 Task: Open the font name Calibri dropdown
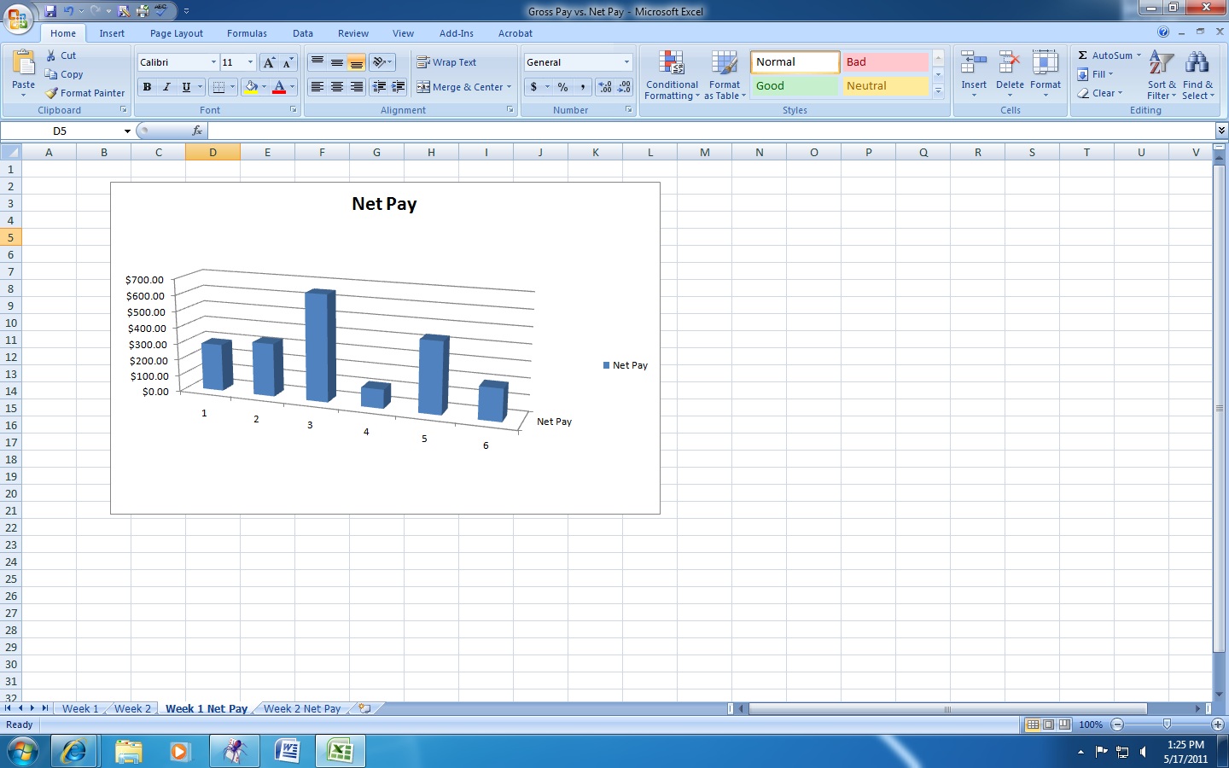point(213,62)
